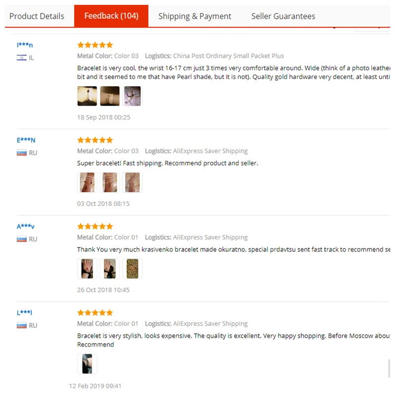Open reviewer E***N's profile link

coord(26,140)
